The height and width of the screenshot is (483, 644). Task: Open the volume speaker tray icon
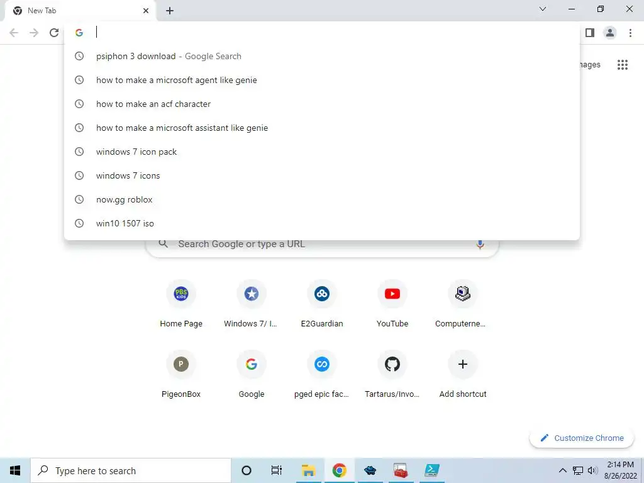click(592, 470)
